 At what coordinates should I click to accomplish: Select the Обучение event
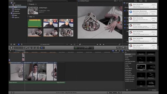pyautogui.click(x=17, y=9)
